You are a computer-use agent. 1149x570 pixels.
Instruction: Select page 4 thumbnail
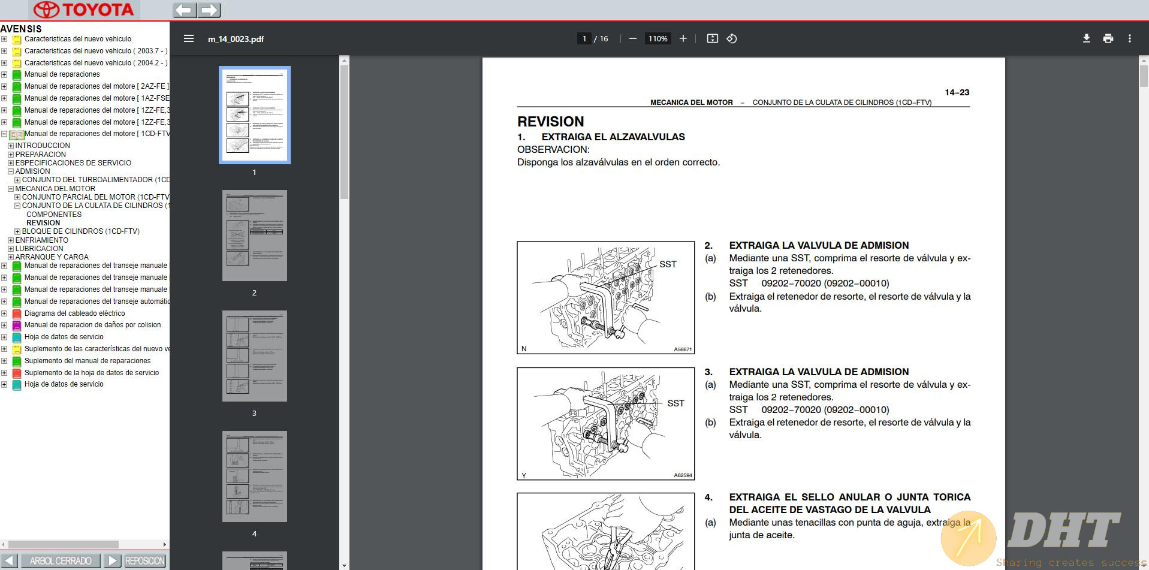click(x=255, y=476)
